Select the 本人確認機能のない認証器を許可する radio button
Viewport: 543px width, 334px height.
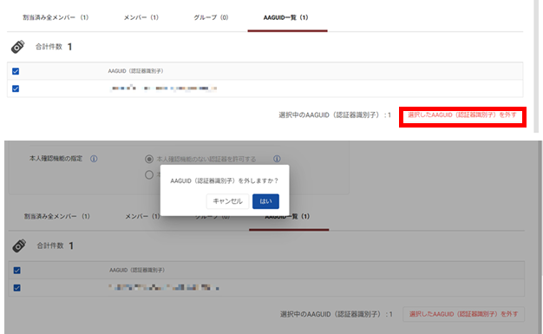coord(149,159)
